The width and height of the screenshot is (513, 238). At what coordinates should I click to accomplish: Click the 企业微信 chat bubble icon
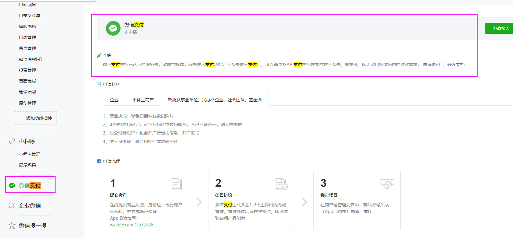tap(12, 205)
